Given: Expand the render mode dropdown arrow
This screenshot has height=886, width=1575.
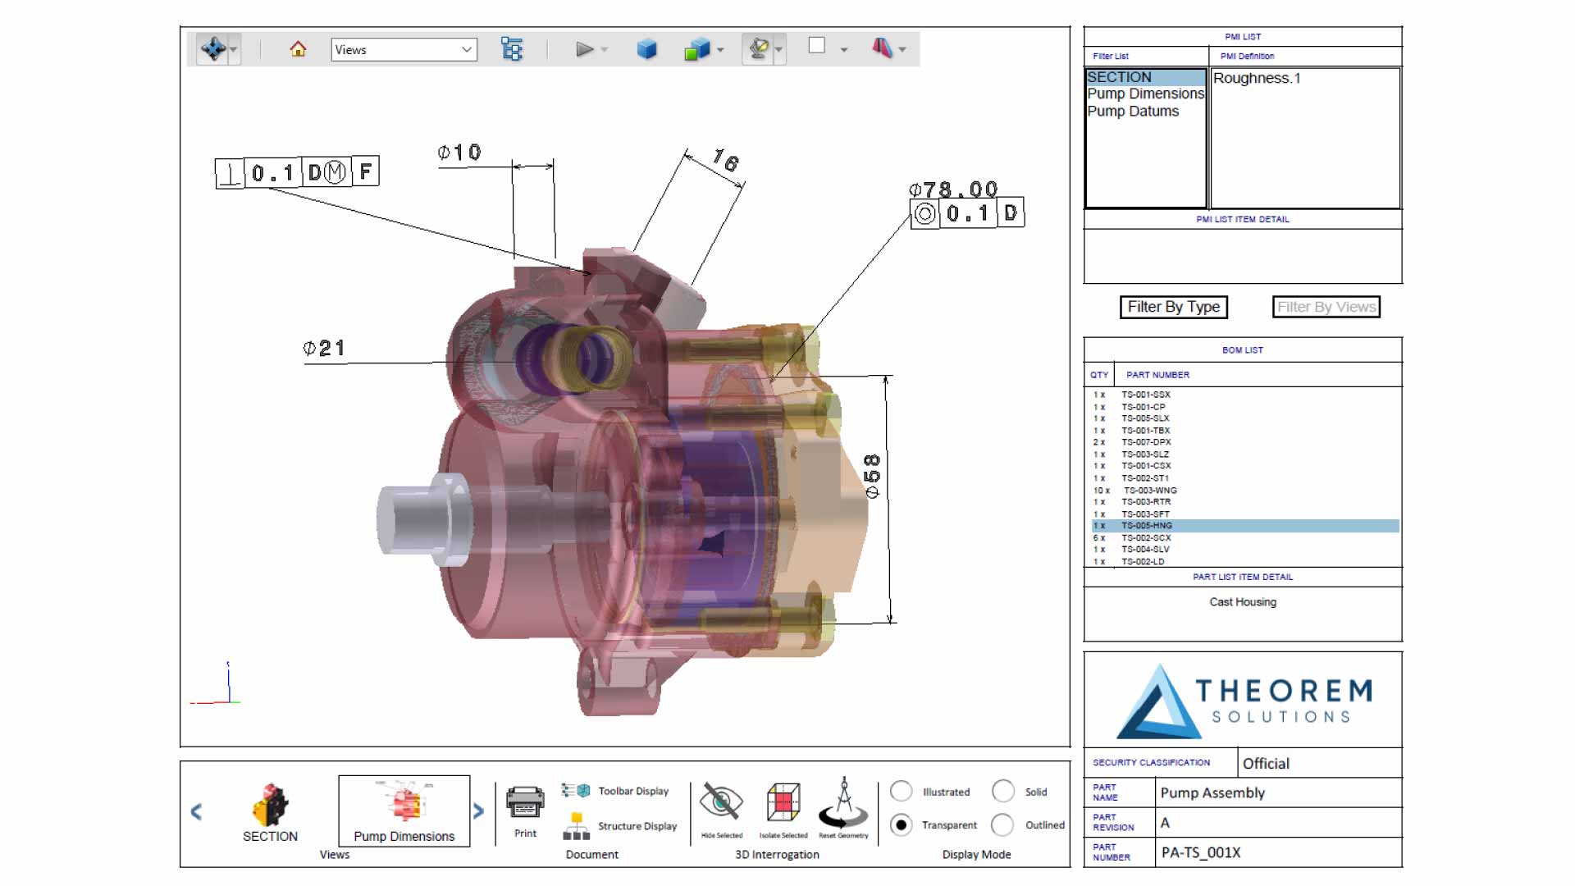Looking at the screenshot, I should coord(720,50).
